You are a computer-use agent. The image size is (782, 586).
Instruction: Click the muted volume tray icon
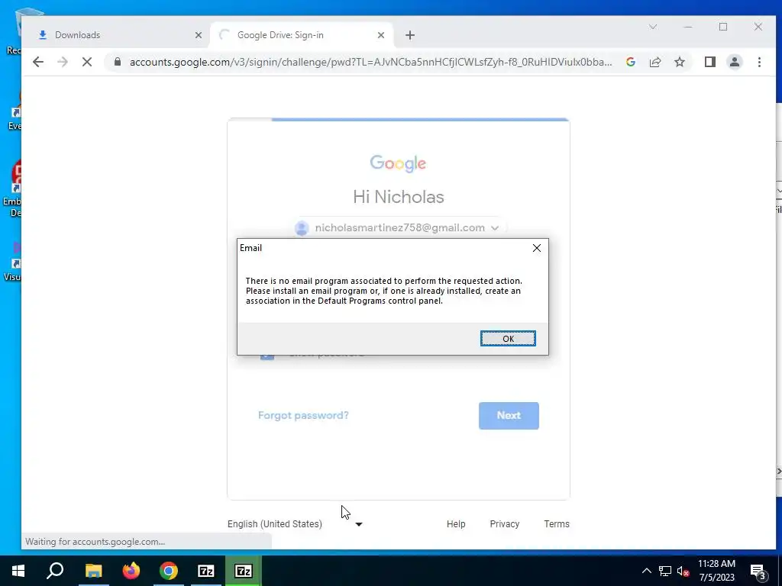[x=683, y=571]
